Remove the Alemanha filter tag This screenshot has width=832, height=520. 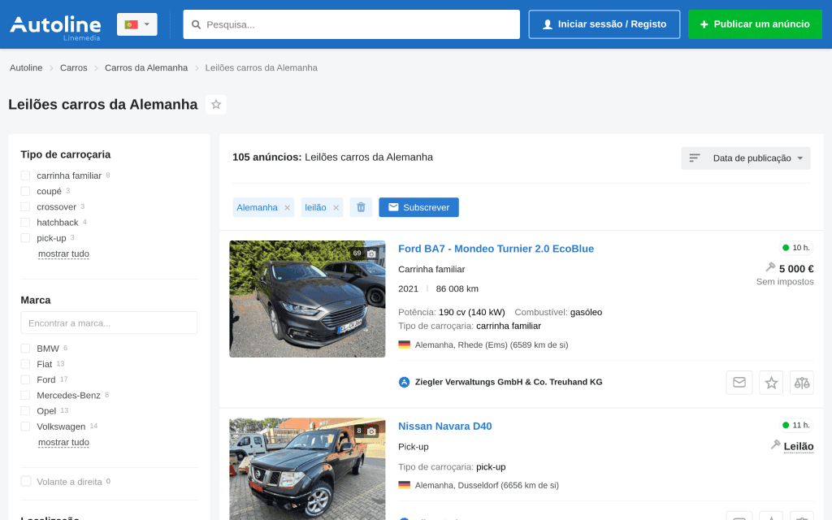[287, 207]
